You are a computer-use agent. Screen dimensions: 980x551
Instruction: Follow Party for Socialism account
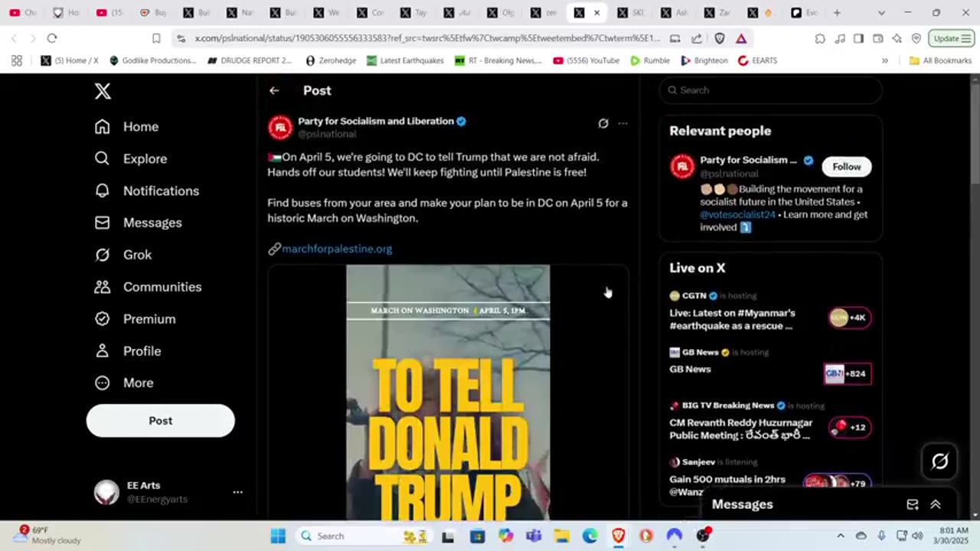click(847, 167)
